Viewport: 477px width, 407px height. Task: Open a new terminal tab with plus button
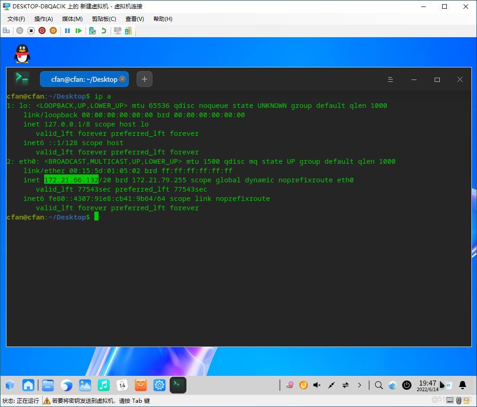point(144,79)
